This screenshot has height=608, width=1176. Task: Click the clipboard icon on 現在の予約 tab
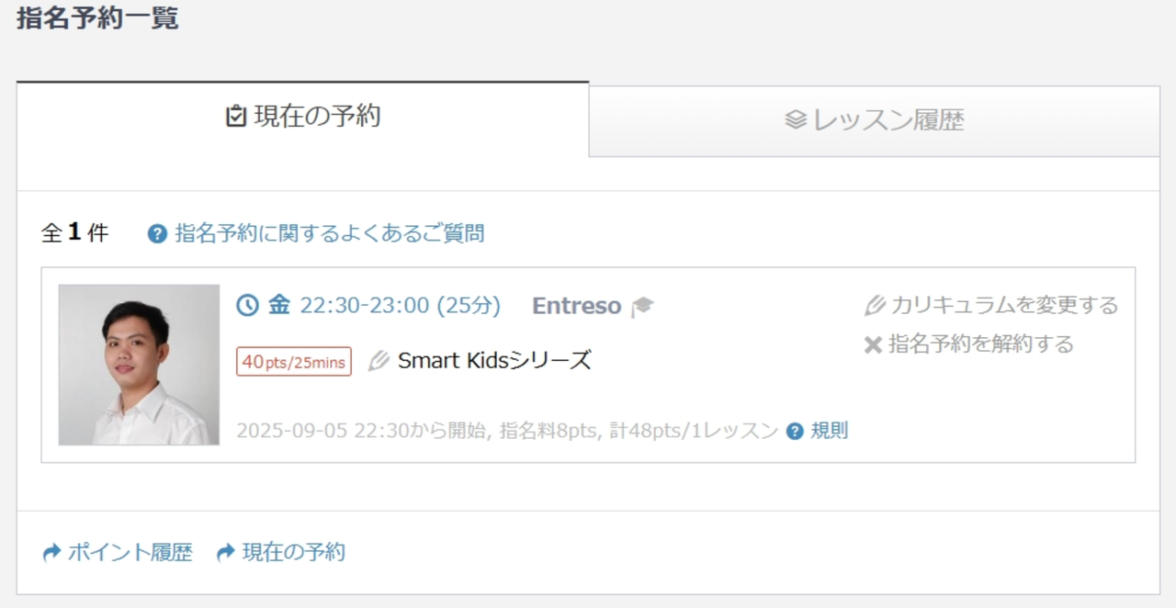pyautogui.click(x=236, y=117)
